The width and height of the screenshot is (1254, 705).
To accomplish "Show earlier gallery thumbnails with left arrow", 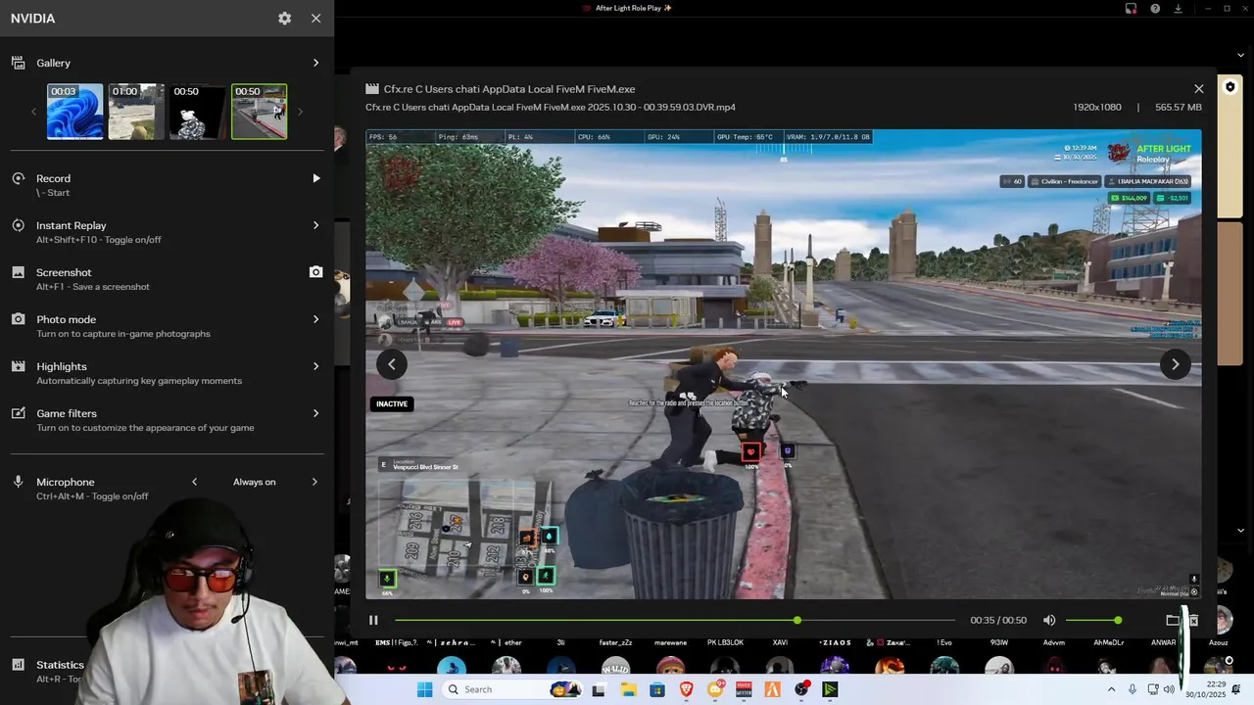I will click(33, 112).
